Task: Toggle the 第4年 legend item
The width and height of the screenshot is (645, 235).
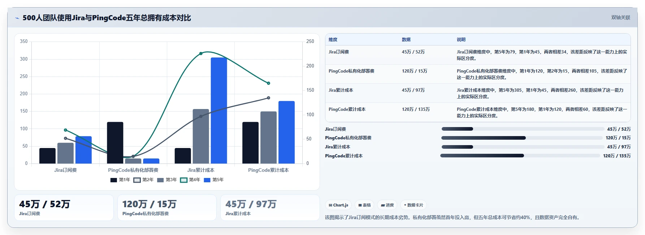Action: click(x=190, y=180)
